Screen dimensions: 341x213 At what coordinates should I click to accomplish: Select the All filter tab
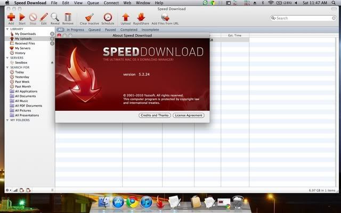pos(60,30)
